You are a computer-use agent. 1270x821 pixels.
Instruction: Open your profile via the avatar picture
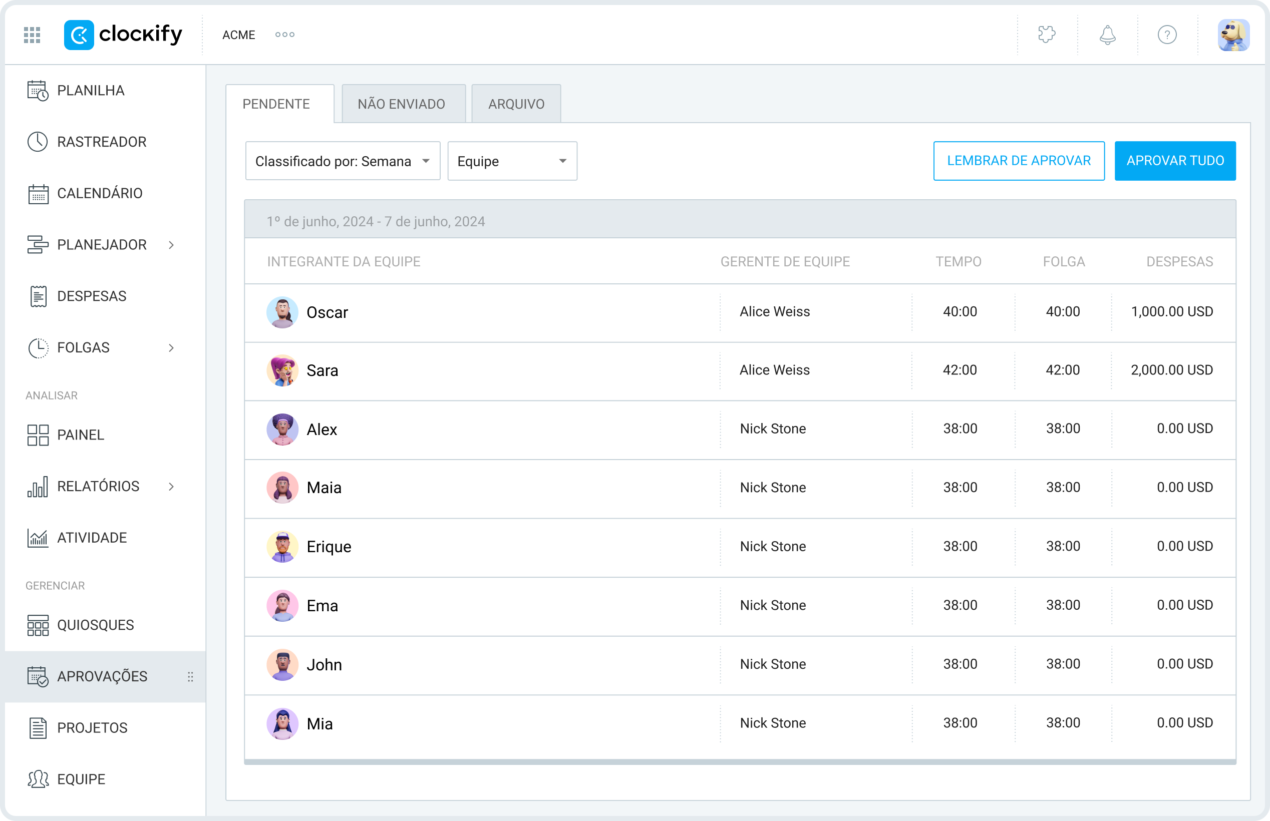pyautogui.click(x=1233, y=34)
